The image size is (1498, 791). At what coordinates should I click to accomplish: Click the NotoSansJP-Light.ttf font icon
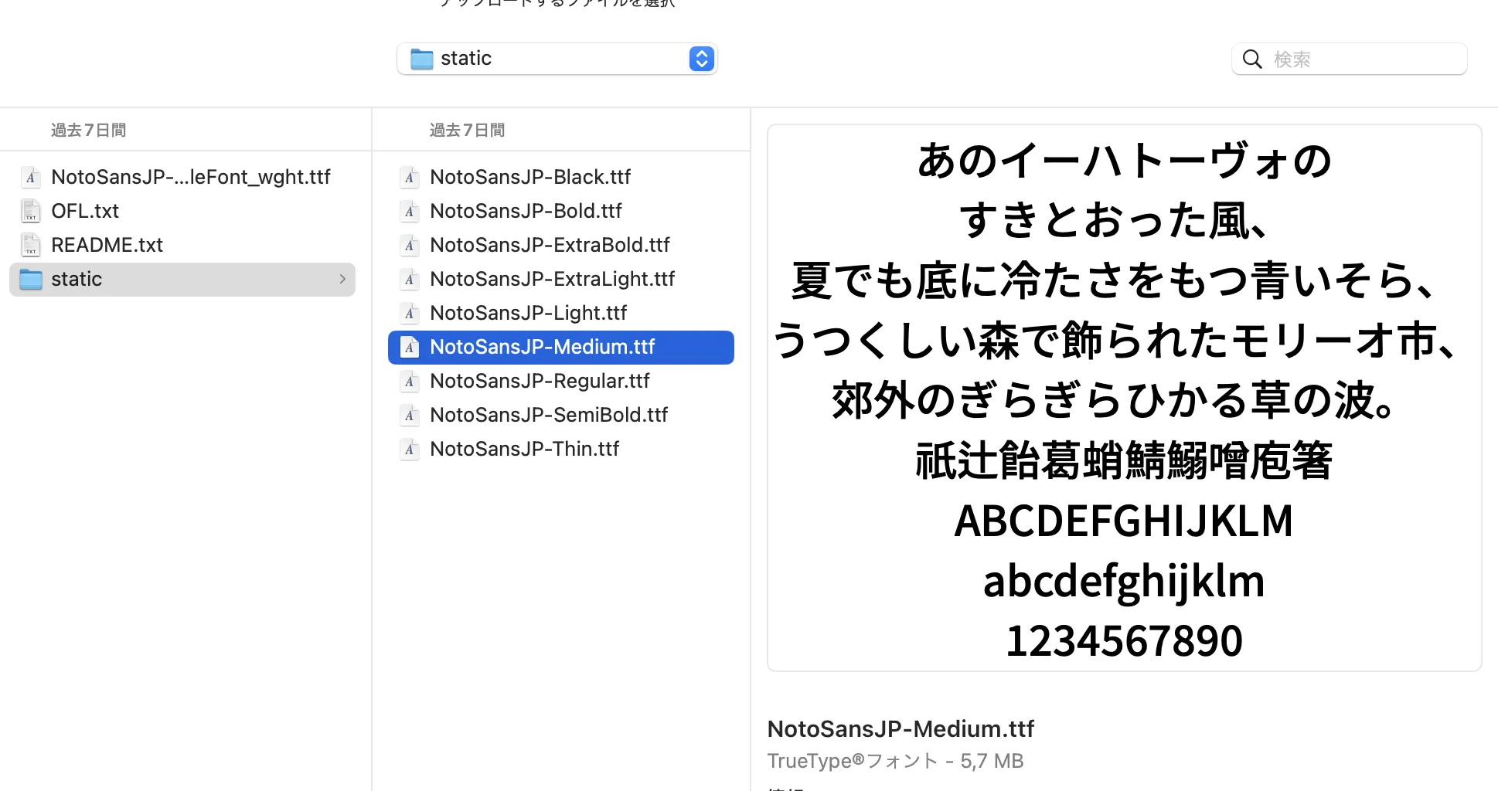(x=410, y=313)
